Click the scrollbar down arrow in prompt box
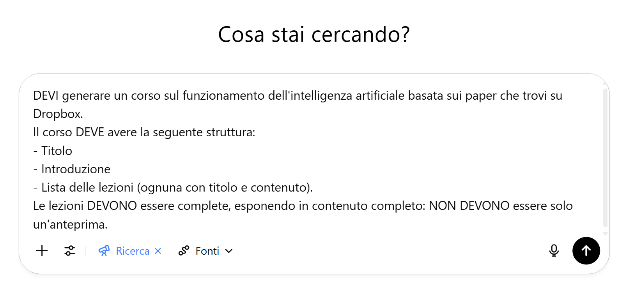 point(605,234)
